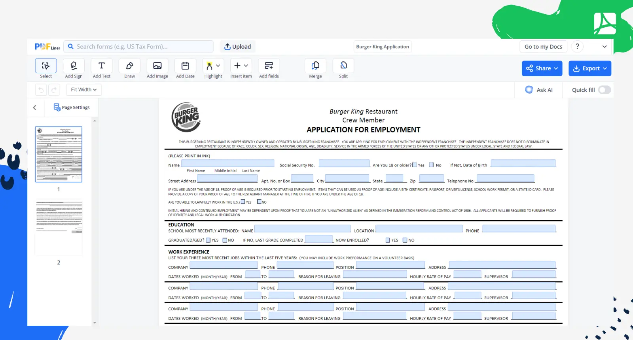The width and height of the screenshot is (633, 340).
Task: Click the Insert item plus icon
Action: pyautogui.click(x=237, y=66)
